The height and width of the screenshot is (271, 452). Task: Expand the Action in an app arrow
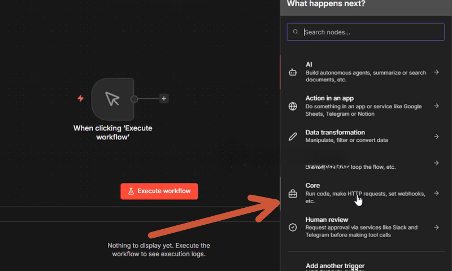pyautogui.click(x=436, y=106)
